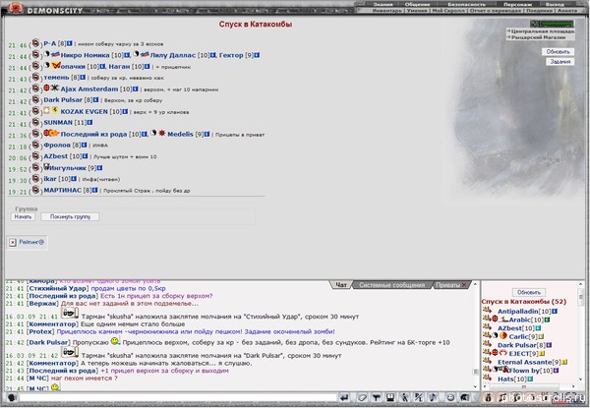Click the round icon left of chat input
Viewport: 590px width, 408px height.
click(12, 397)
